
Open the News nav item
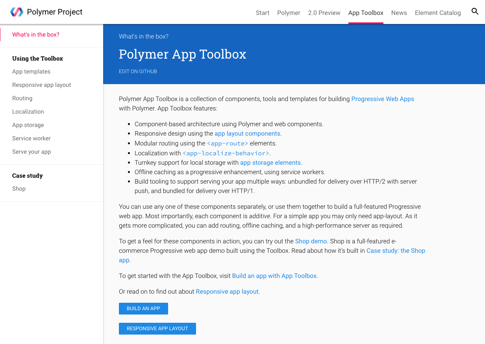pos(399,13)
